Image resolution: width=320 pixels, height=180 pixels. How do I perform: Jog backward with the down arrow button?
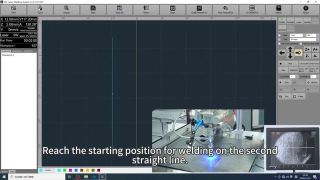point(290,56)
